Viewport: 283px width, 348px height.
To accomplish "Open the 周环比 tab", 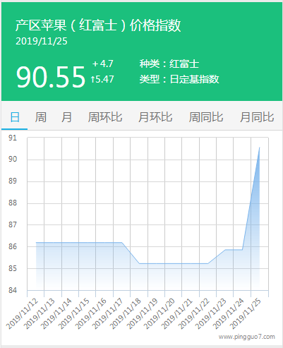I will pos(105,117).
